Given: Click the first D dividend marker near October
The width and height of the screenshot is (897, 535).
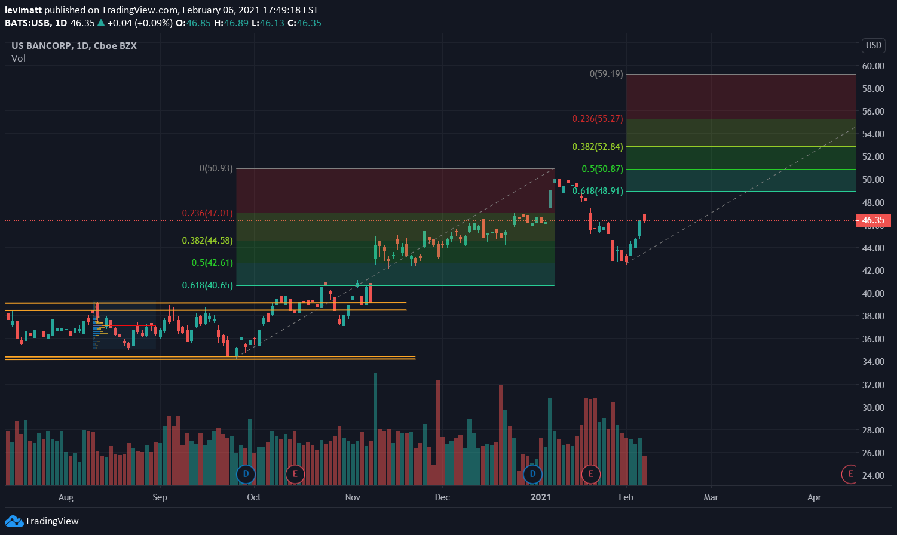Looking at the screenshot, I should pos(246,475).
